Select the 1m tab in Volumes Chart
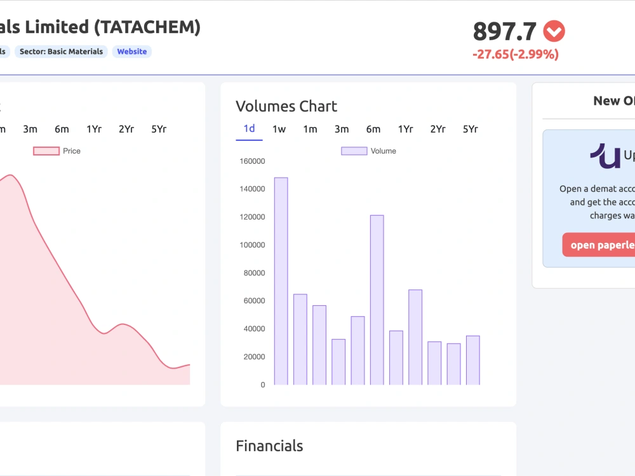The image size is (635, 476). pos(311,129)
